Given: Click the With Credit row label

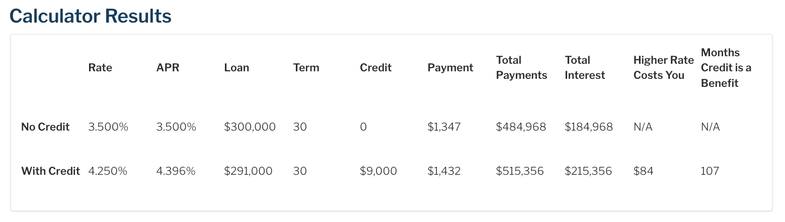Looking at the screenshot, I should tap(50, 171).
